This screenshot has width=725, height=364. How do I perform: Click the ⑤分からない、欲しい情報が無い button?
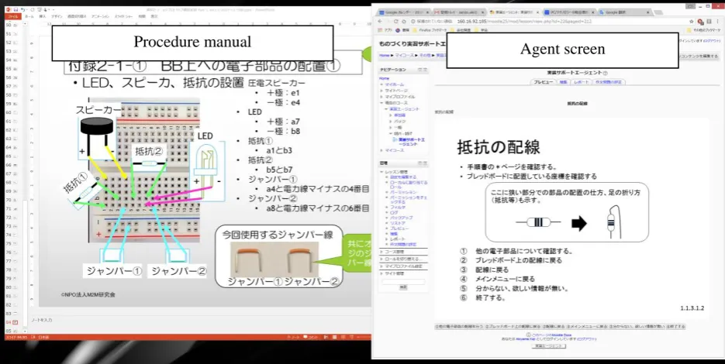pyautogui.click(x=637, y=327)
